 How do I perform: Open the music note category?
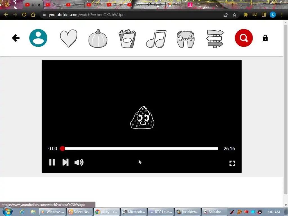(x=156, y=39)
